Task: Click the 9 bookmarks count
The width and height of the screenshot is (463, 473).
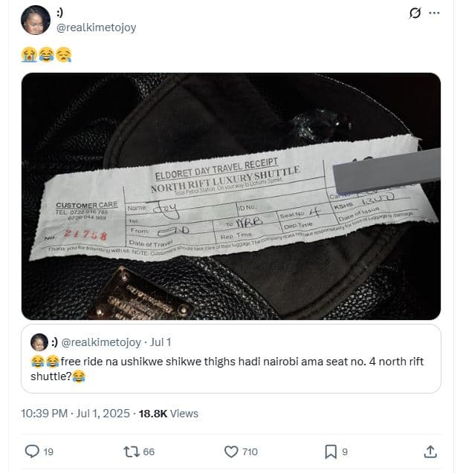Action: [x=345, y=452]
